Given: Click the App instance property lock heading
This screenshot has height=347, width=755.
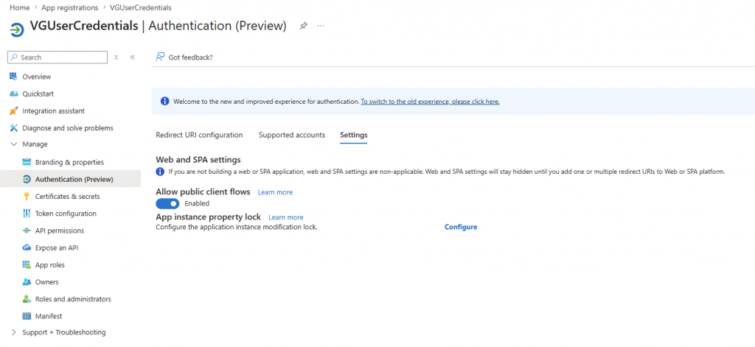Looking at the screenshot, I should pyautogui.click(x=209, y=217).
